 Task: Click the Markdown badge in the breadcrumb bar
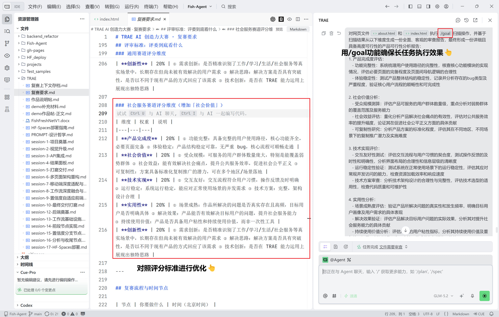[x=298, y=29]
